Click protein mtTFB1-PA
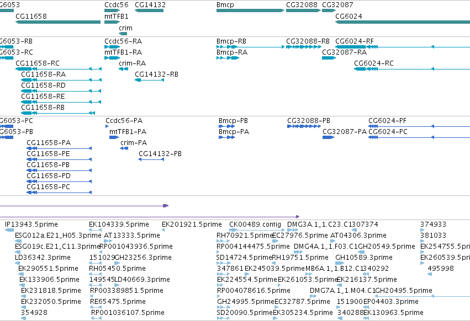The height and width of the screenshot is (321, 470). (114, 137)
